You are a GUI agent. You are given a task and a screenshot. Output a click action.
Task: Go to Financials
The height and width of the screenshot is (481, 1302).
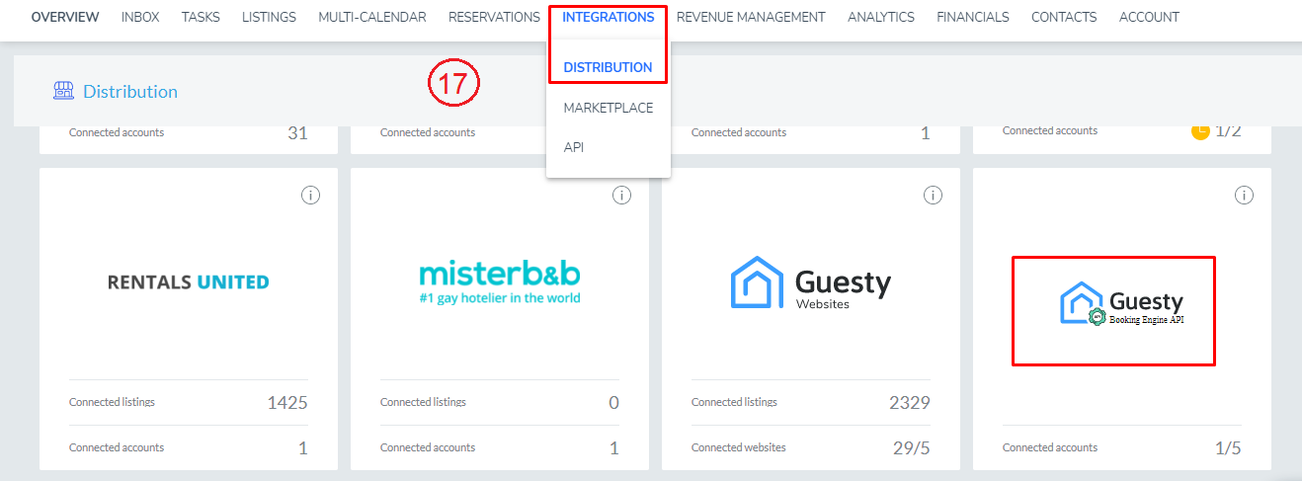coord(973,17)
